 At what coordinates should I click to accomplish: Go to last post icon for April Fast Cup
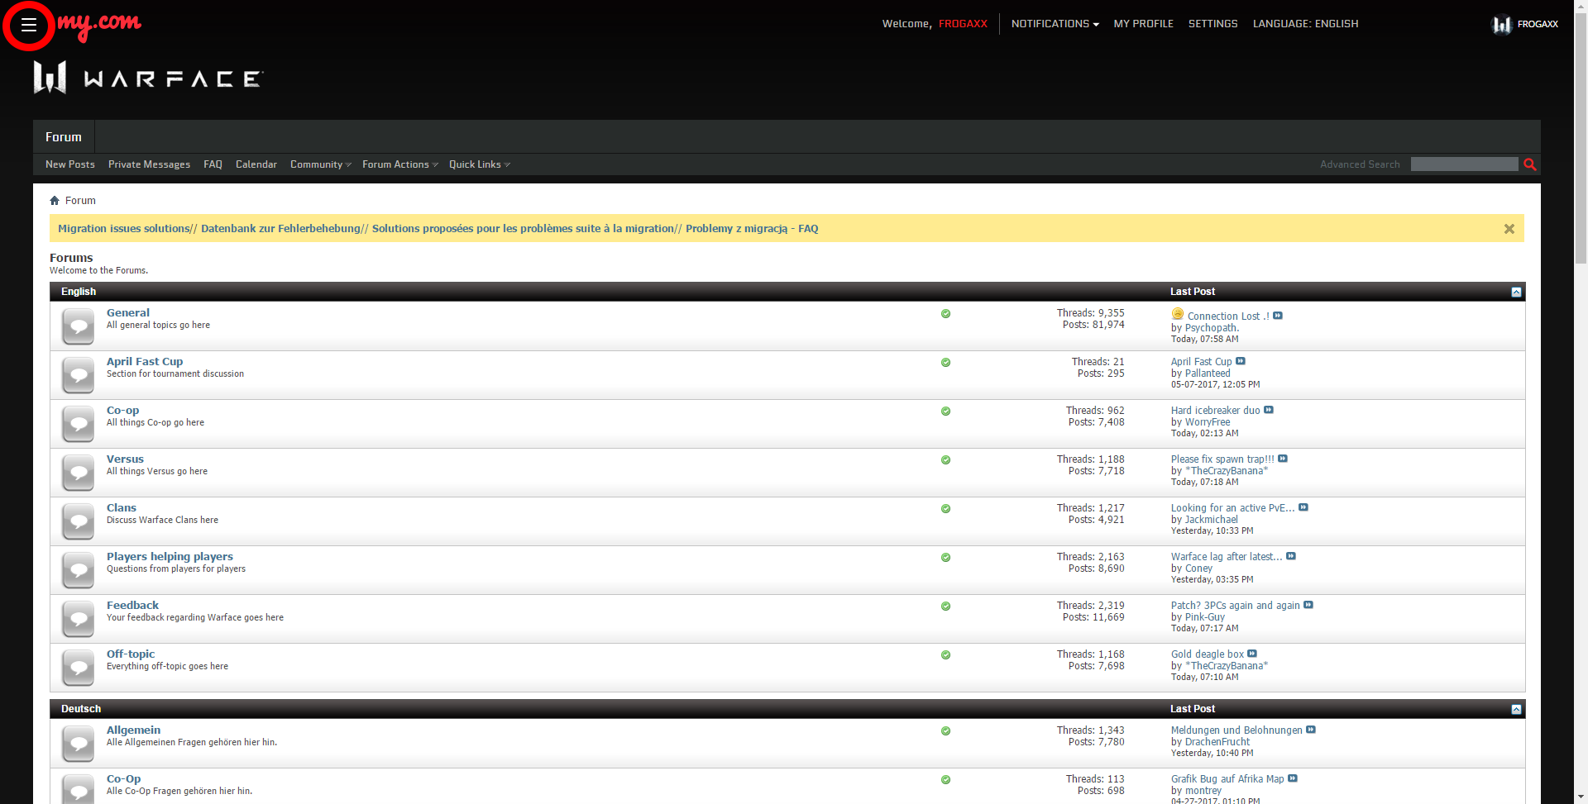[x=1241, y=361]
